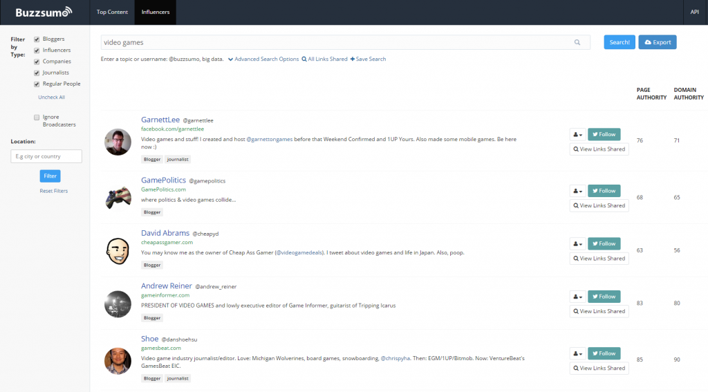Toggle the Influencers filter checkbox
Image resolution: width=708 pixels, height=392 pixels.
pyautogui.click(x=37, y=50)
